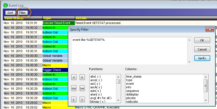Select abs( x ) from Functions list
Screen dimensions: 217x109
point(95,76)
